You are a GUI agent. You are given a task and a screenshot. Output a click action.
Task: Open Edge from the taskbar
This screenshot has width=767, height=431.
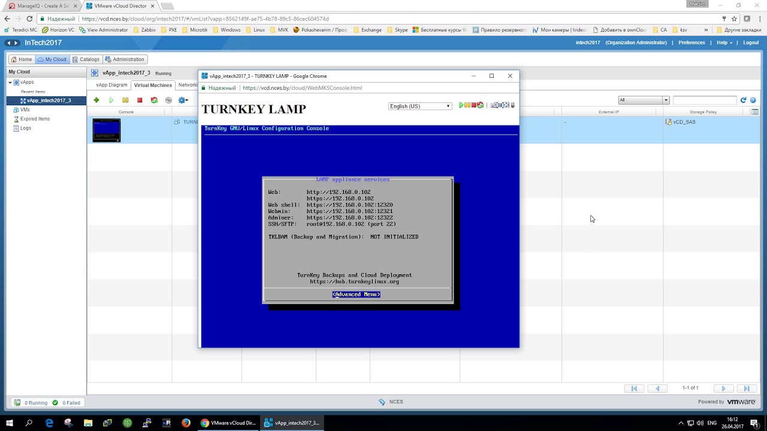[x=49, y=423]
